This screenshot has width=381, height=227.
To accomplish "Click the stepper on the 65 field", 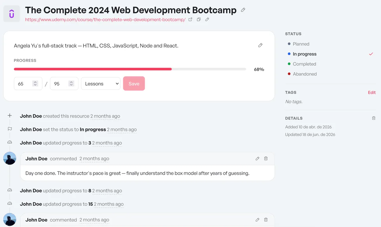I will 36,84.
